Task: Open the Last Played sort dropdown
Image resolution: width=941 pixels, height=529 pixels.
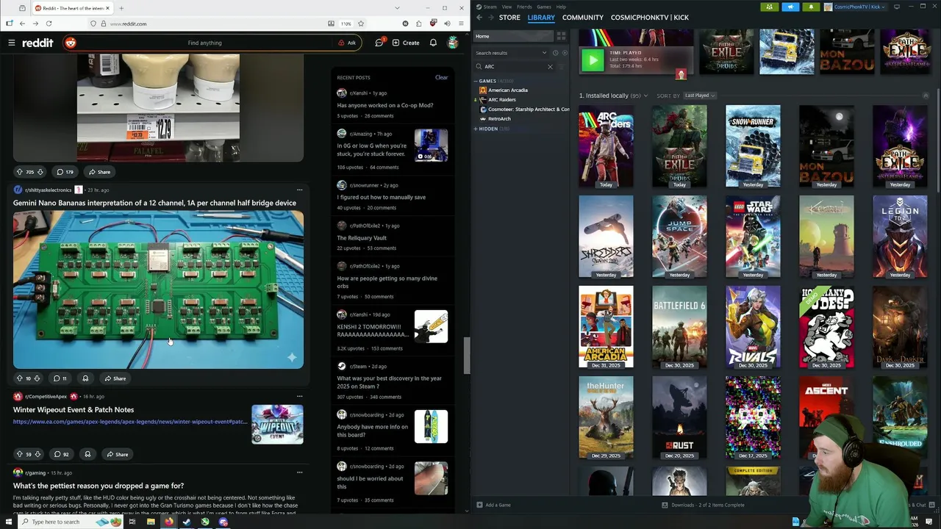Action: pyautogui.click(x=699, y=96)
